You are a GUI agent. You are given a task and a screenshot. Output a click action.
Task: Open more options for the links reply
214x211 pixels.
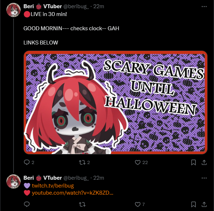tap(204, 178)
